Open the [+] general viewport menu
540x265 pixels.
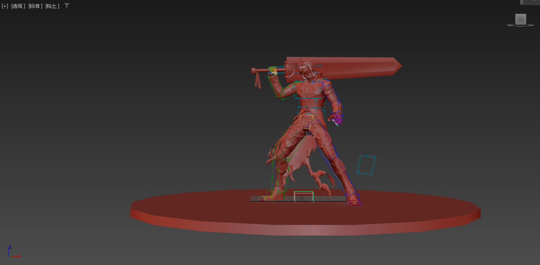pos(5,6)
